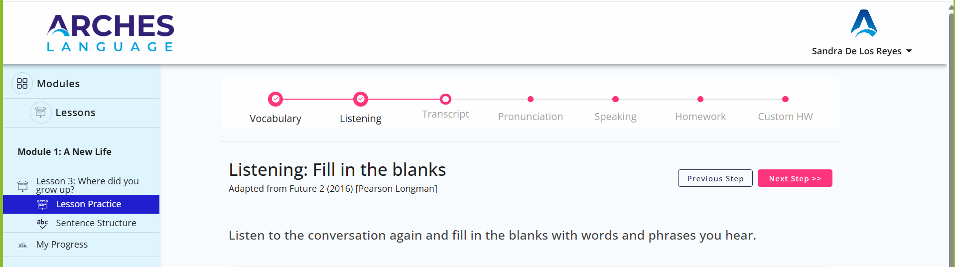
Task: Click the Modules grid icon
Action: tap(22, 84)
